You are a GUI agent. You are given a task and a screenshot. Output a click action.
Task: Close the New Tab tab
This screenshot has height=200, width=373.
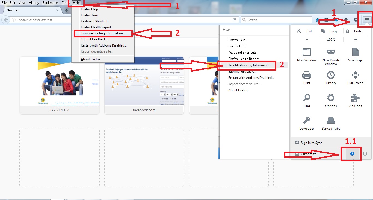57,10
